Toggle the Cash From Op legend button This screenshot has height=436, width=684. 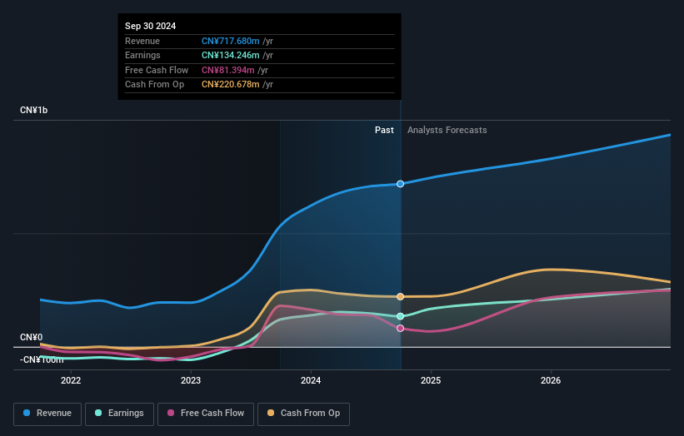click(303, 414)
